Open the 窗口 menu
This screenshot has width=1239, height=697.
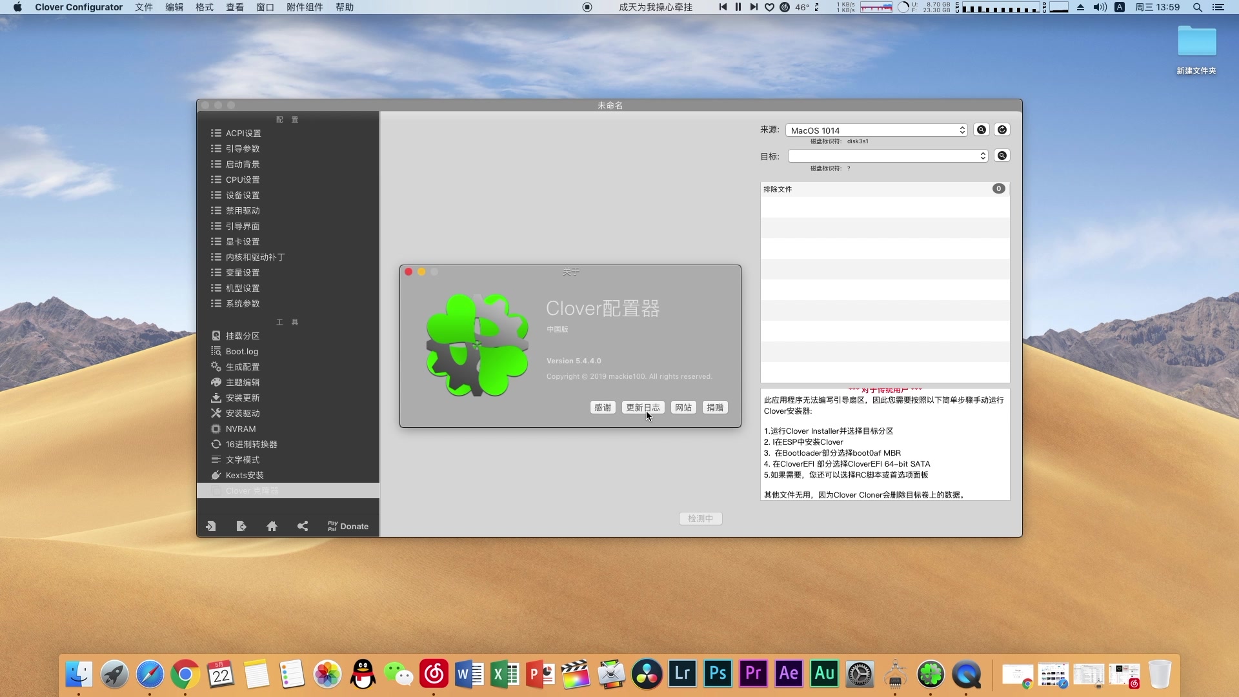point(265,7)
